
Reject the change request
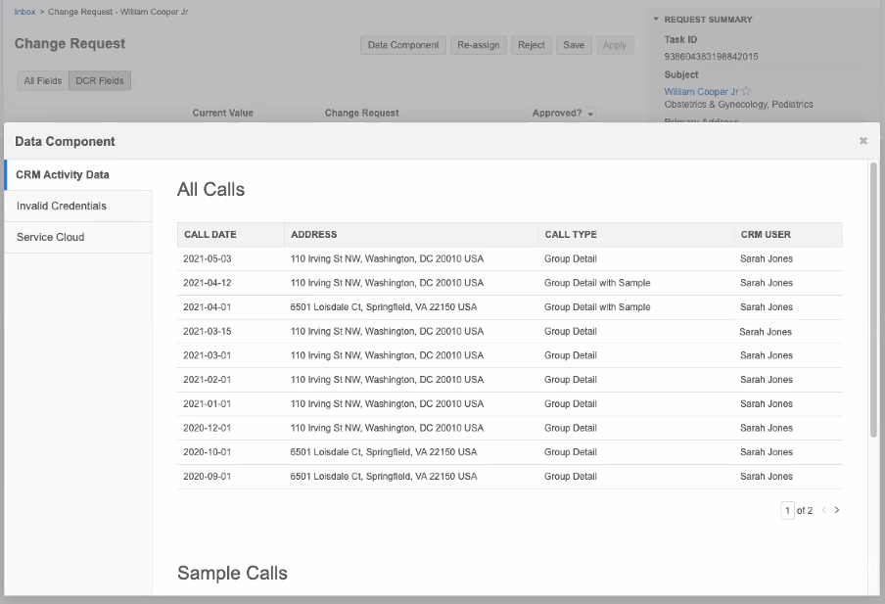click(531, 45)
